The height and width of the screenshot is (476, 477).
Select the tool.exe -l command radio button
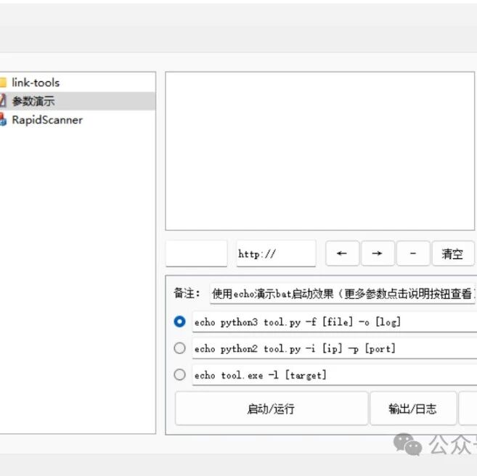point(179,374)
